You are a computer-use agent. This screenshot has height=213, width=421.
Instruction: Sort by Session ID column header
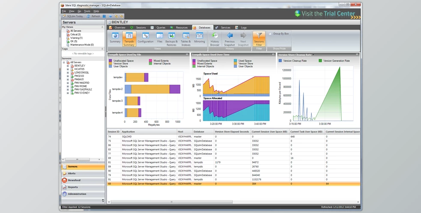pyautogui.click(x=114, y=132)
